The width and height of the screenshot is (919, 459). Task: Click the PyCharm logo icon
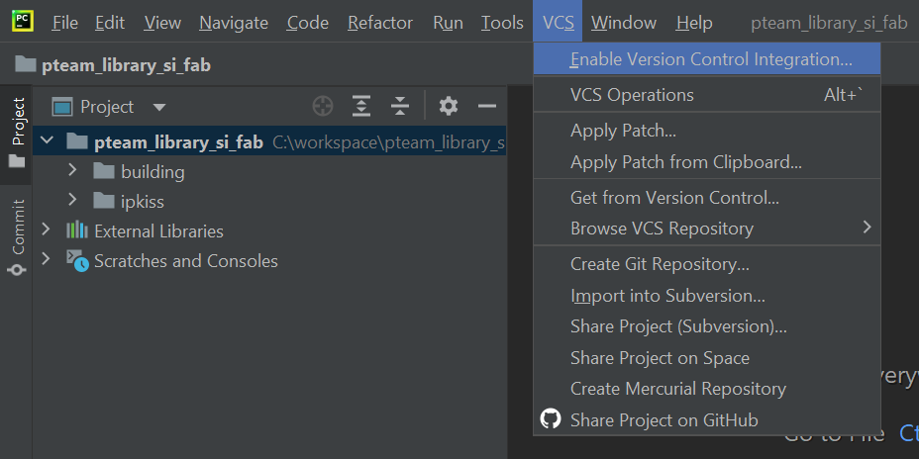(22, 22)
